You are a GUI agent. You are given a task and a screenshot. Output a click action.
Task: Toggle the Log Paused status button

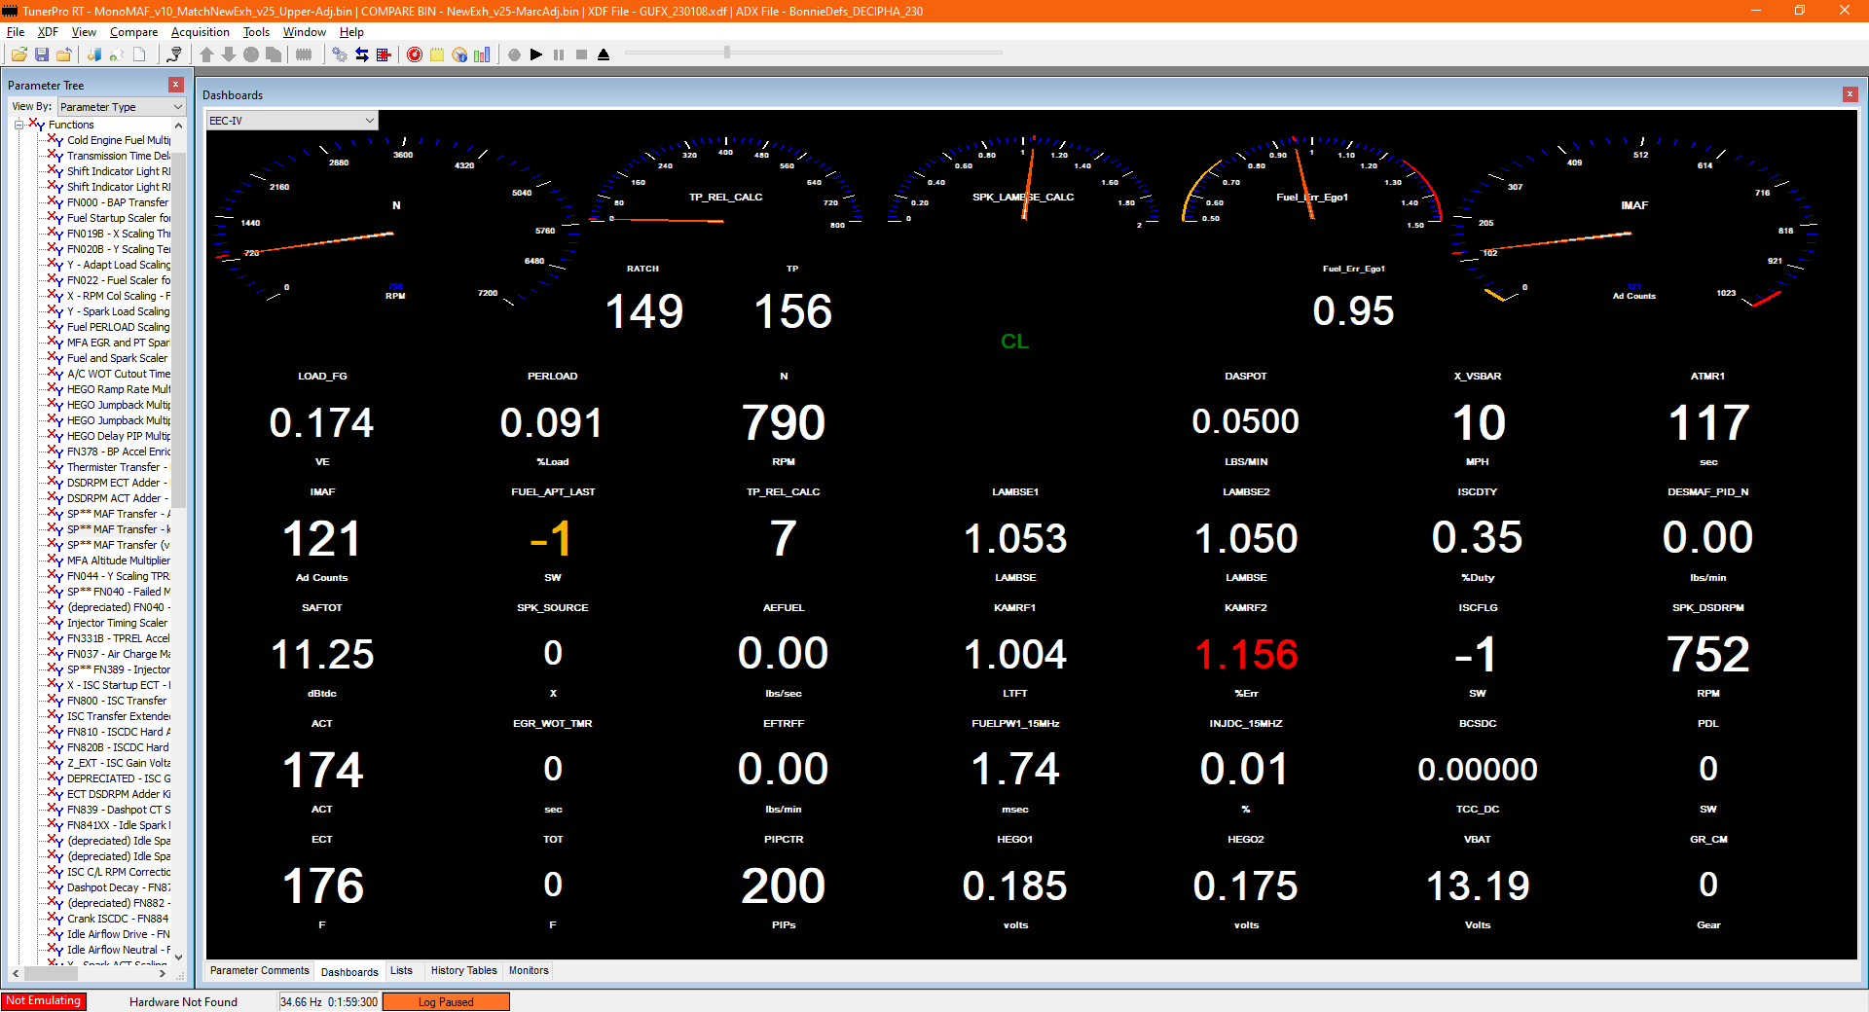[x=446, y=1002]
